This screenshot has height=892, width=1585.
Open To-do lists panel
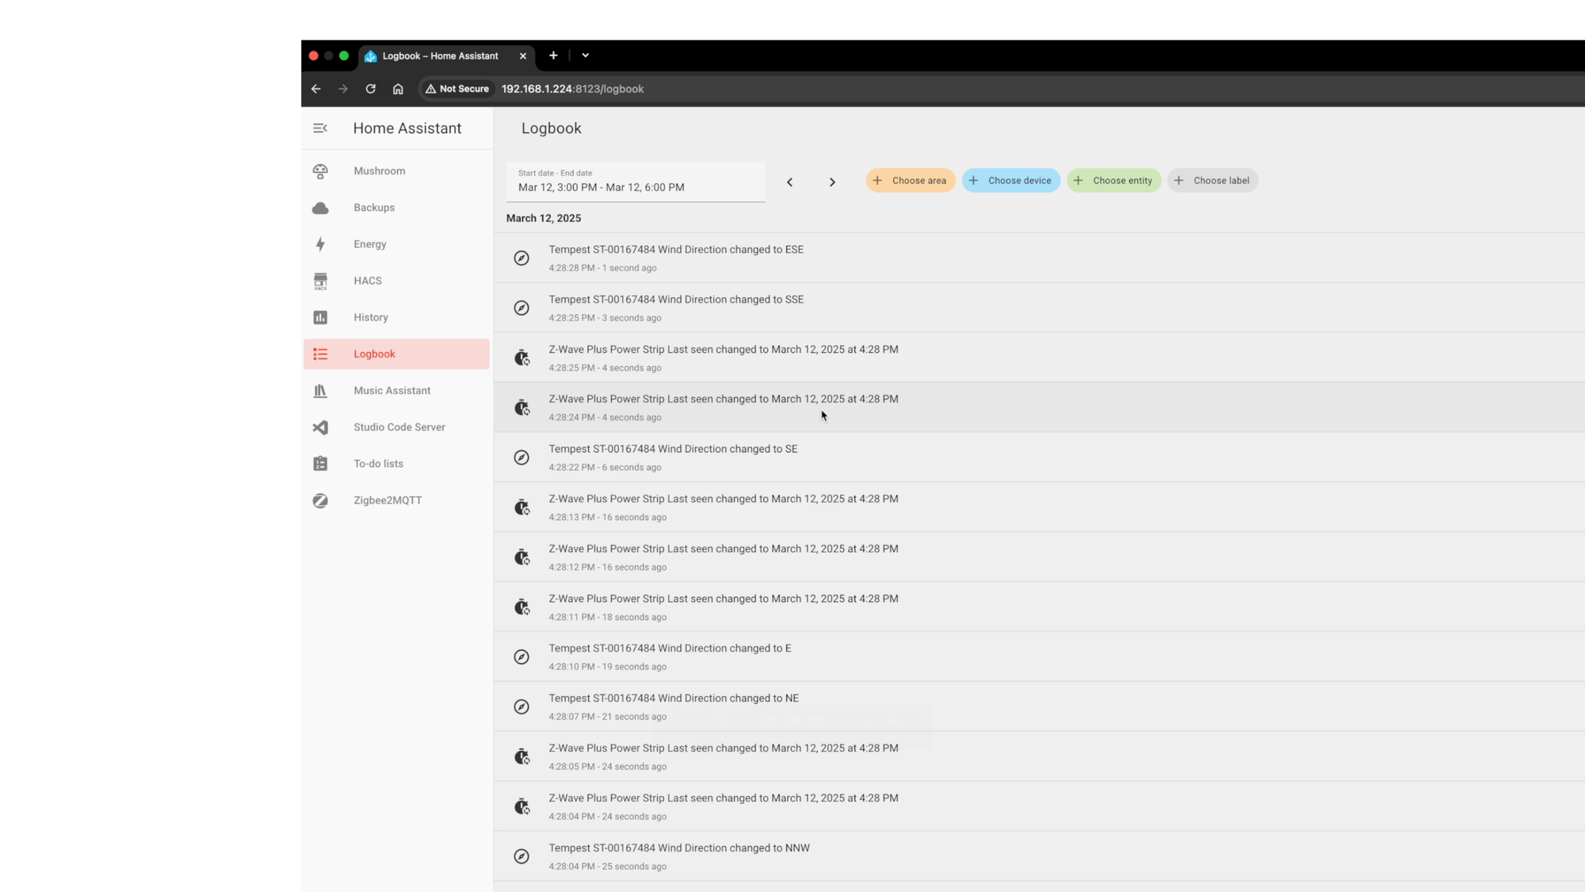click(x=396, y=464)
